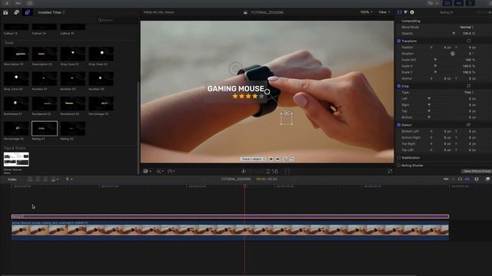Enable the Stabilization checkbox
Image resolution: width=492 pixels, height=276 pixels.
(x=399, y=158)
